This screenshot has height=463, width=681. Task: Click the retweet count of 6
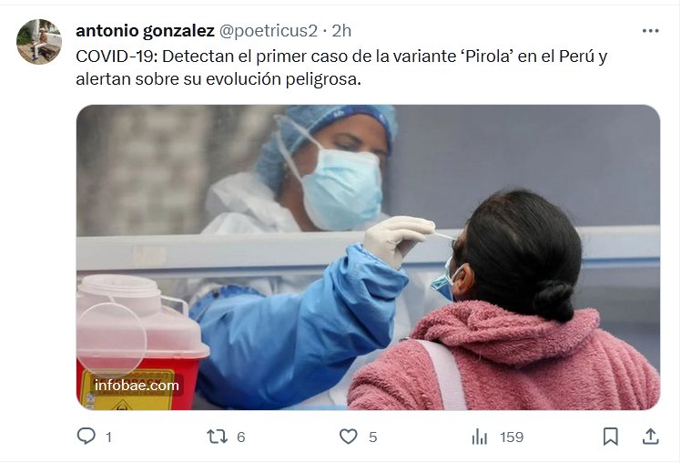tap(241, 437)
